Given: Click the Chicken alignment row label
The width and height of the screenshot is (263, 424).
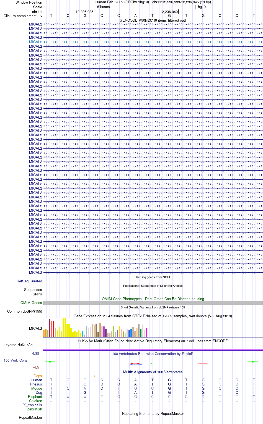Looking at the screenshot, I should (35, 401).
